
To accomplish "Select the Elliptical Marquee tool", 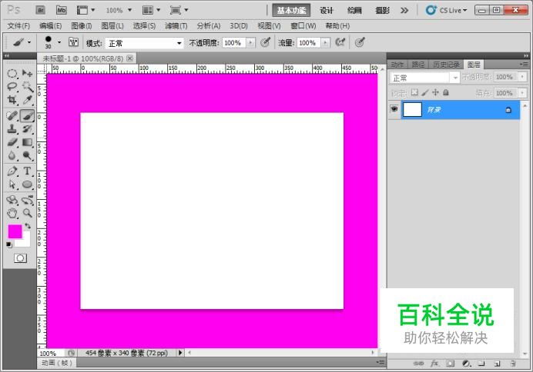I will 12,73.
